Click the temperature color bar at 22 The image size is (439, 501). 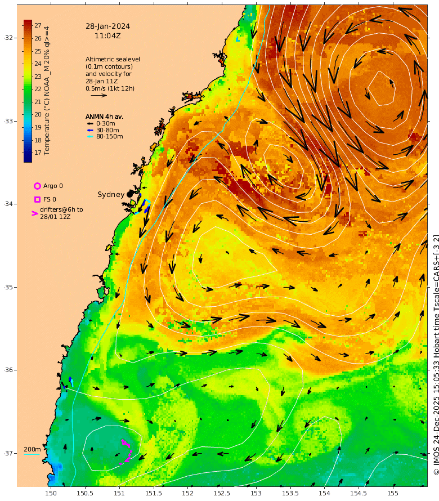click(x=28, y=89)
